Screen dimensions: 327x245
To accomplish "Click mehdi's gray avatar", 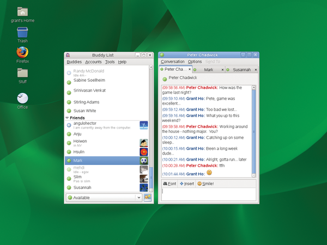I will [144, 169].
